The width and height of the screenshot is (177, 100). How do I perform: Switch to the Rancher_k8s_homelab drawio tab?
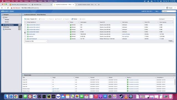[20, 5]
